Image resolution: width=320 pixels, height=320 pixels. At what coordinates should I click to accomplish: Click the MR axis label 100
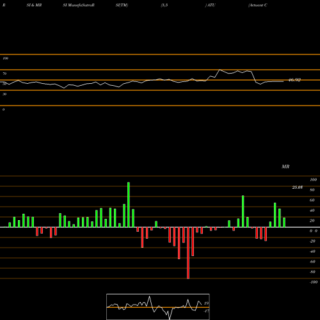point(314,180)
